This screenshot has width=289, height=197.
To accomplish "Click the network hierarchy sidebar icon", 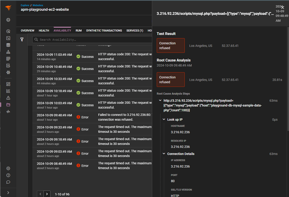I will (x=8, y=52).
